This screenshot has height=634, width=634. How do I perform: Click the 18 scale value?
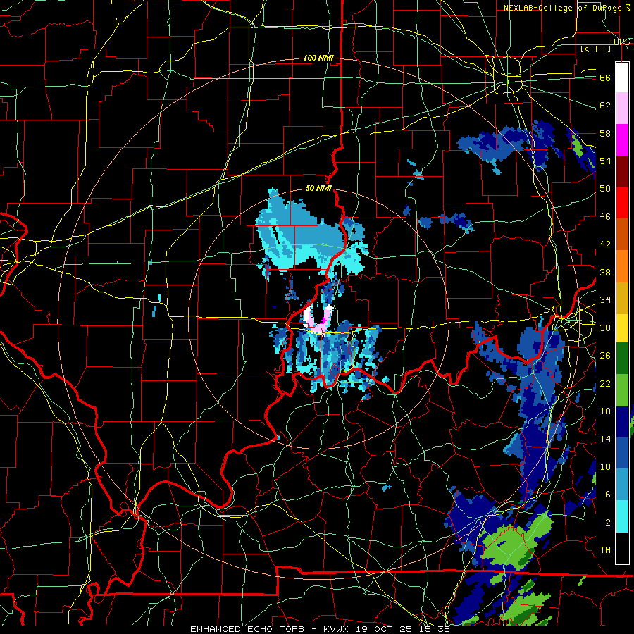tap(605, 411)
